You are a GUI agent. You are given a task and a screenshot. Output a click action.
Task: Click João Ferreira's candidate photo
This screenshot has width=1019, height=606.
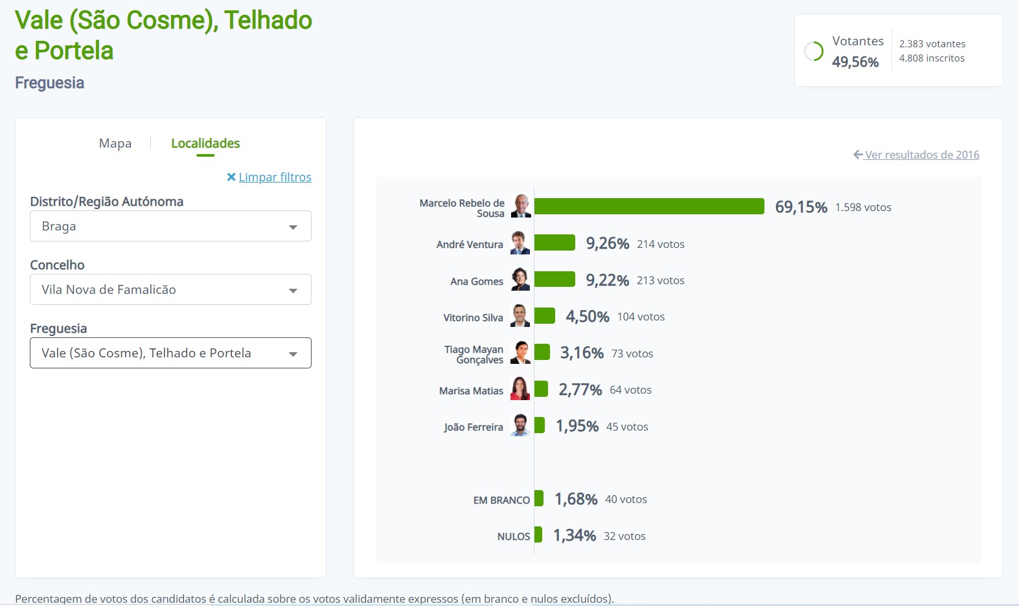pos(520,425)
